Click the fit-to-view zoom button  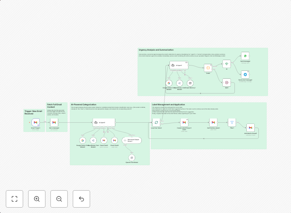[14, 199]
